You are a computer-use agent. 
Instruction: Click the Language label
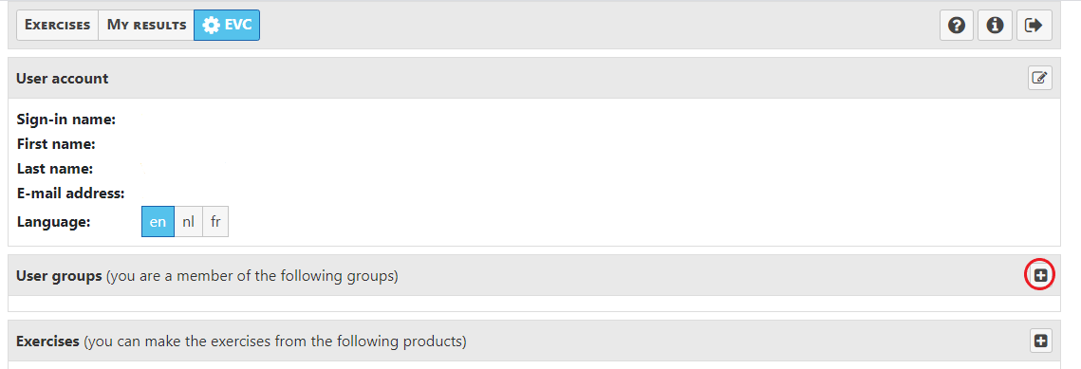53,222
